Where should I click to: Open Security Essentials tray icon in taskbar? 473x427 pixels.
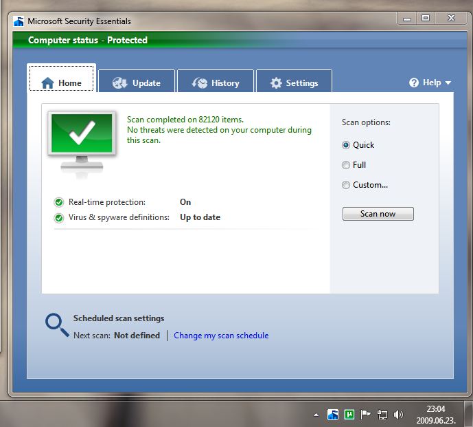click(x=333, y=415)
